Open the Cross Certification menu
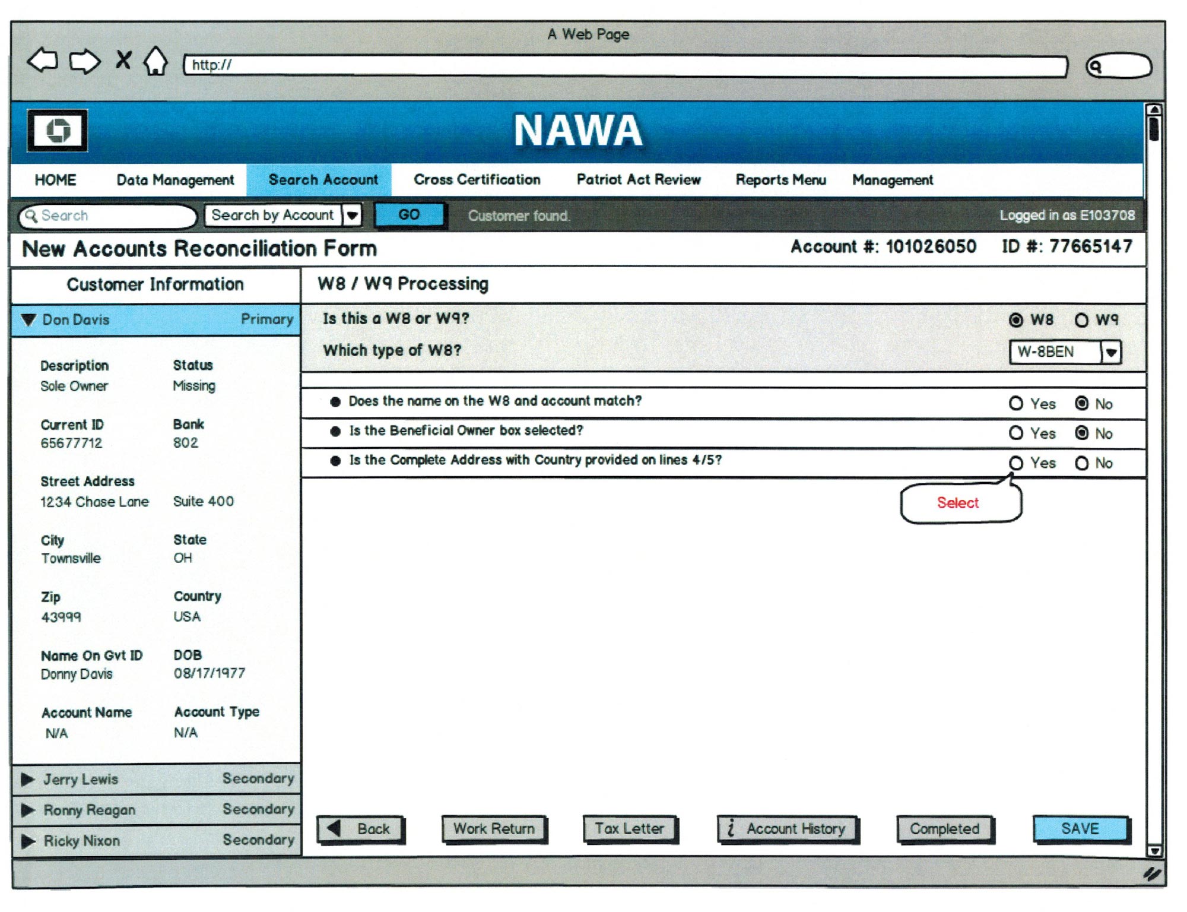1187x912 pixels. [x=477, y=180]
